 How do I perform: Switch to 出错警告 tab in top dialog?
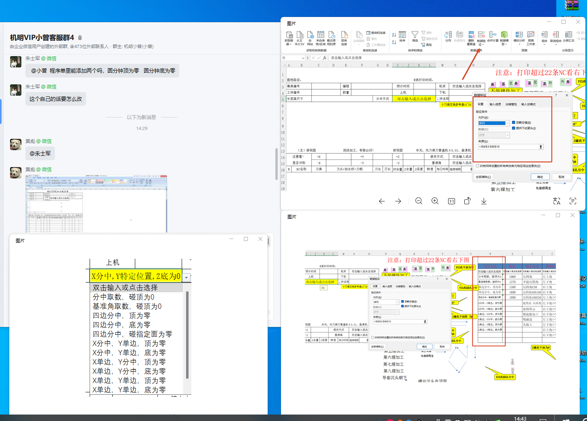coord(511,104)
